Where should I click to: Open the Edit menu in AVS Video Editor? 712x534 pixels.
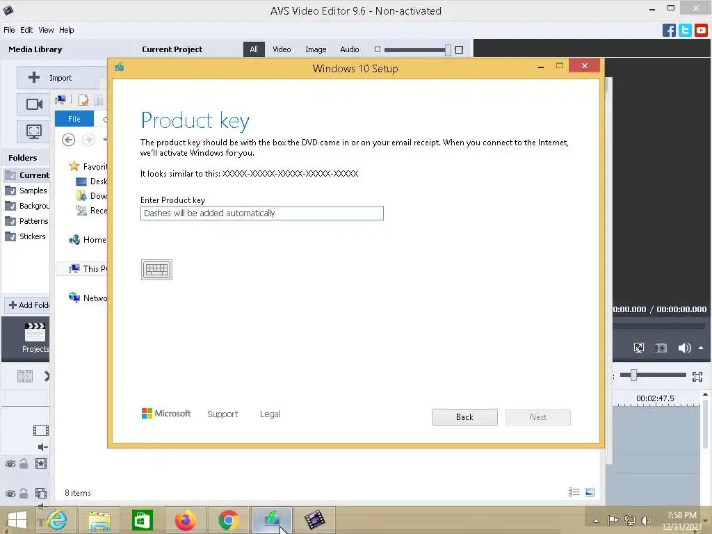coord(26,30)
